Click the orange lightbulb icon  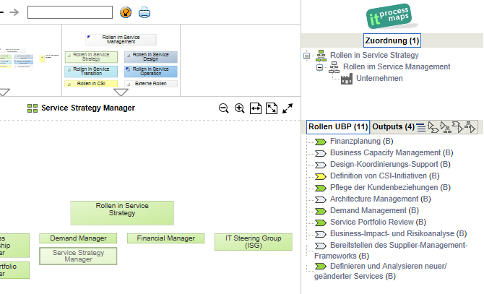(126, 12)
